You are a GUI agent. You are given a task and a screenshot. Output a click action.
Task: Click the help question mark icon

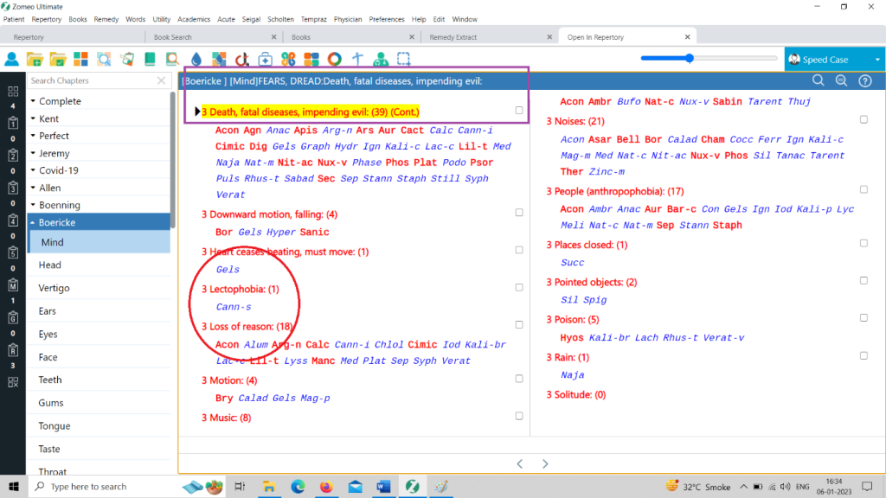pos(864,80)
